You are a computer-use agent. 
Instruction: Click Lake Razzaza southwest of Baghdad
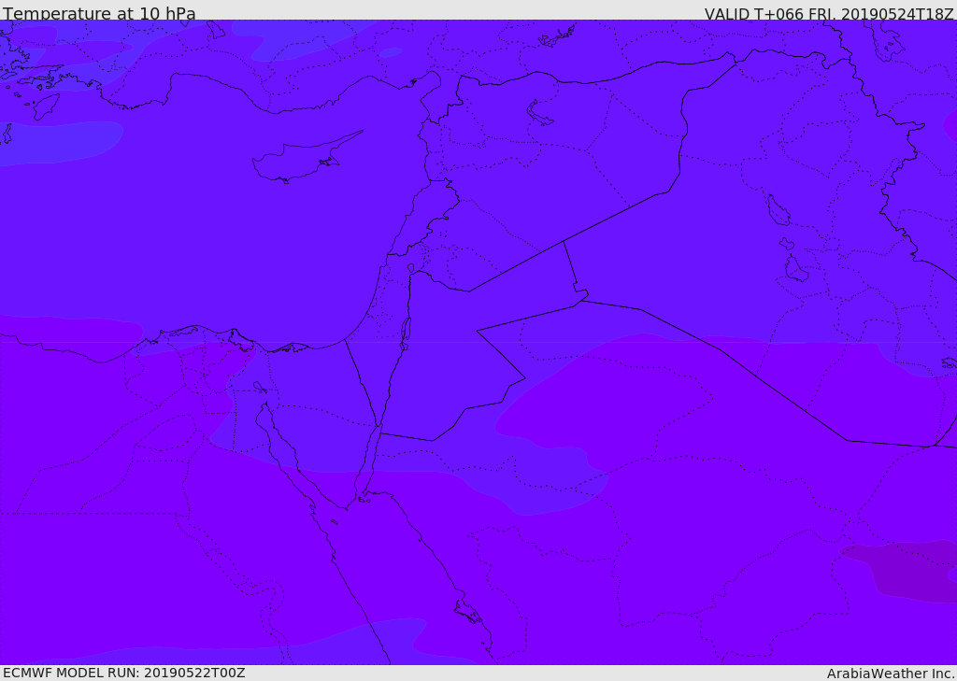click(x=795, y=269)
